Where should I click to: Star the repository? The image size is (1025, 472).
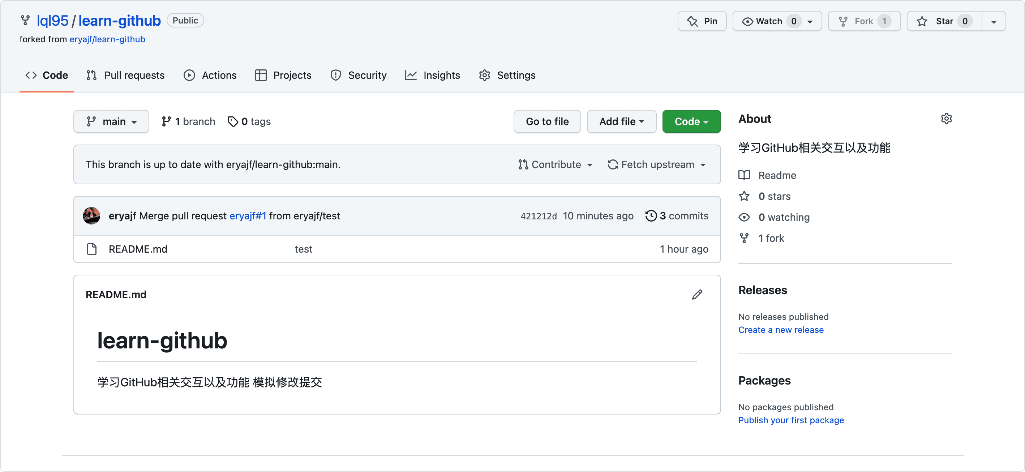(944, 21)
